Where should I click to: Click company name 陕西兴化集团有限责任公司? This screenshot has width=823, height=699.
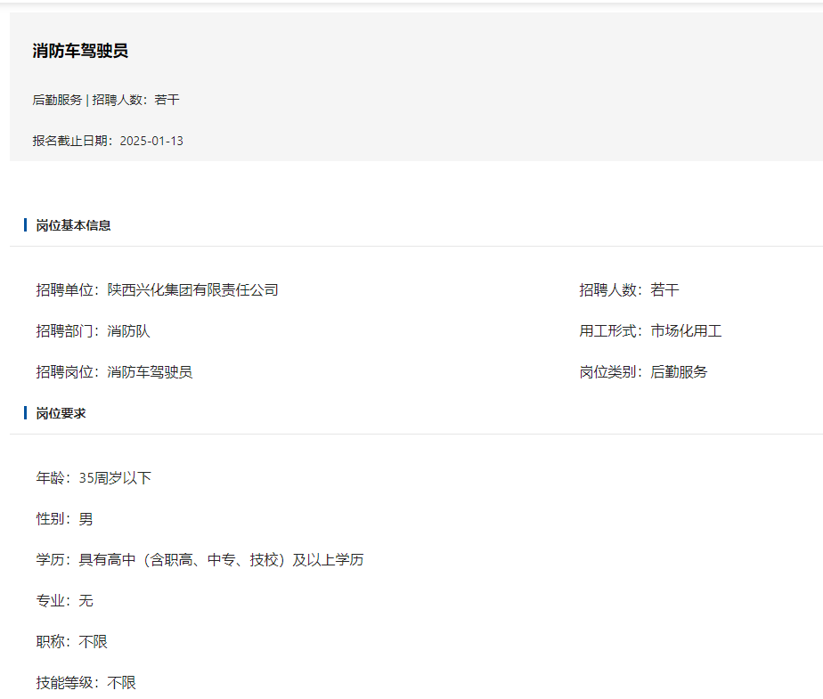pos(192,290)
